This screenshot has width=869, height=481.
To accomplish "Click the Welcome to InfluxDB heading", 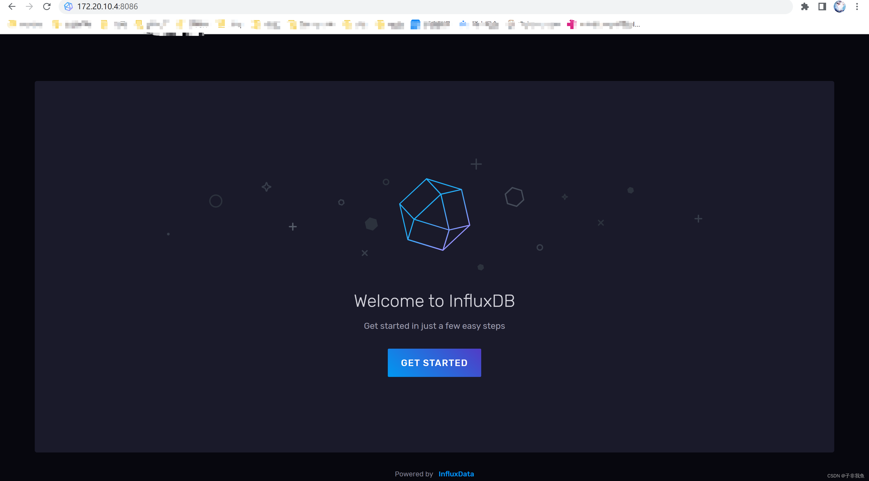I will [x=434, y=301].
